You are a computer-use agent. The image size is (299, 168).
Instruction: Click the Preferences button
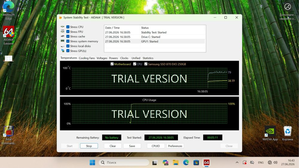click(x=175, y=146)
